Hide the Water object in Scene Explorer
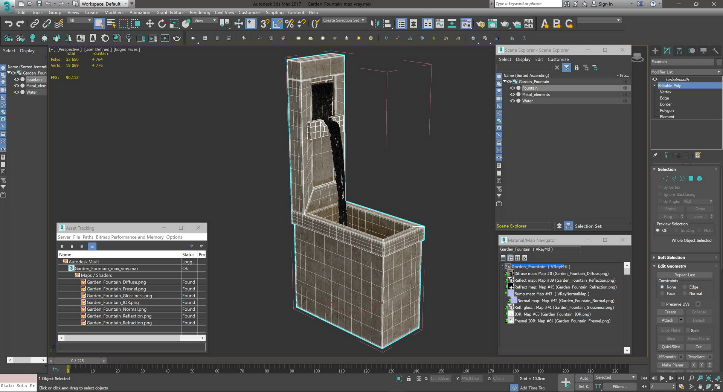Image resolution: width=723 pixels, height=392 pixels. tap(512, 101)
